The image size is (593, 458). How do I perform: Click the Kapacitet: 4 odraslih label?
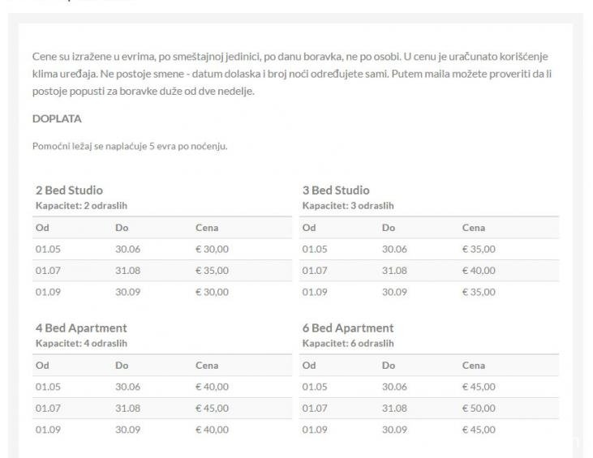tap(81, 343)
